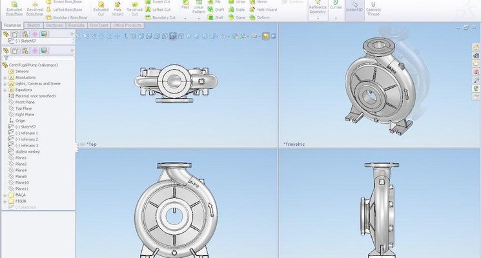
Task: Switch to the Sketch tab
Action: tap(34, 25)
